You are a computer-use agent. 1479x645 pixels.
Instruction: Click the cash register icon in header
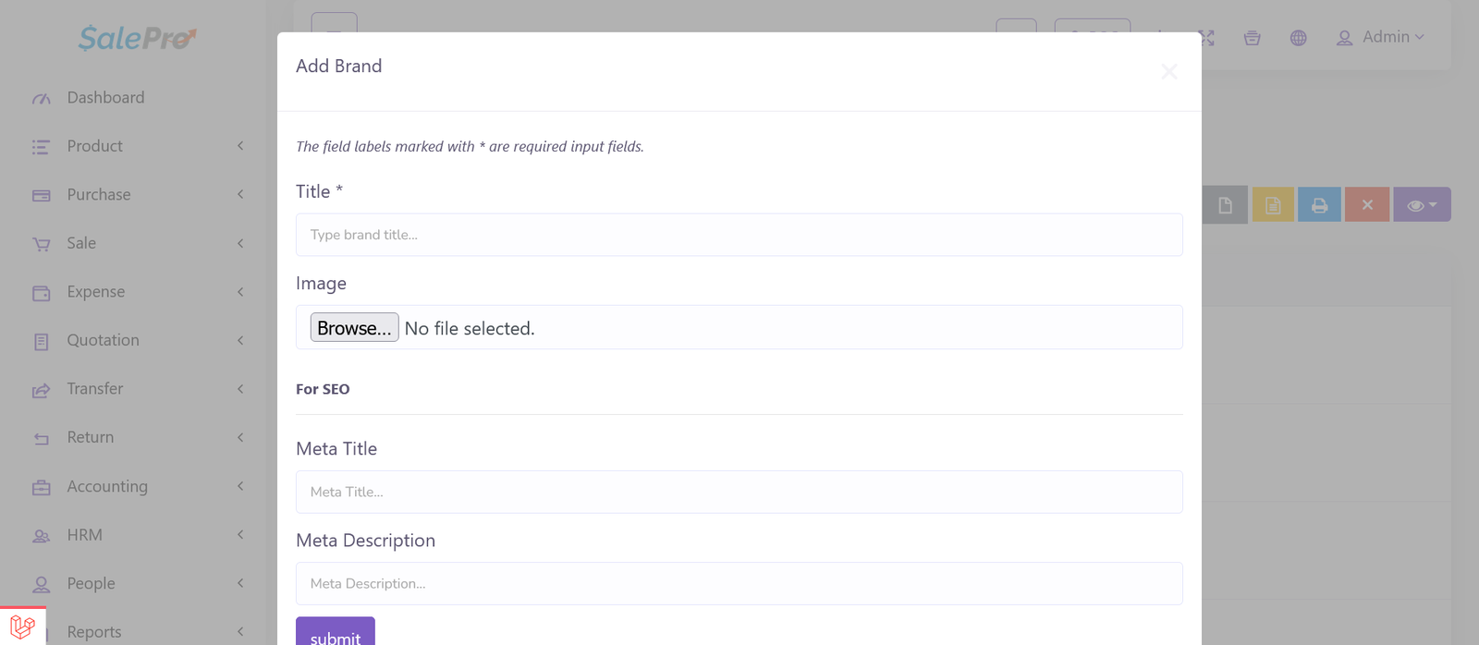click(1252, 38)
